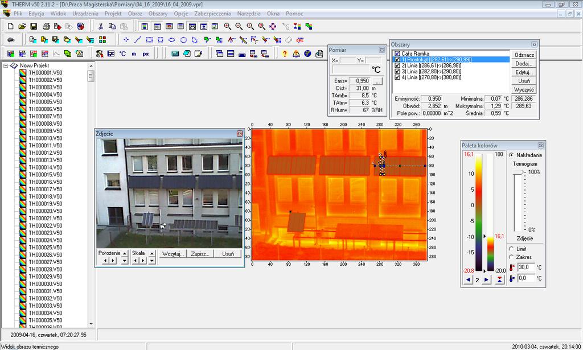The width and height of the screenshot is (583, 350).
Task: Select the dotted ellipse area tool
Action: (172, 40)
